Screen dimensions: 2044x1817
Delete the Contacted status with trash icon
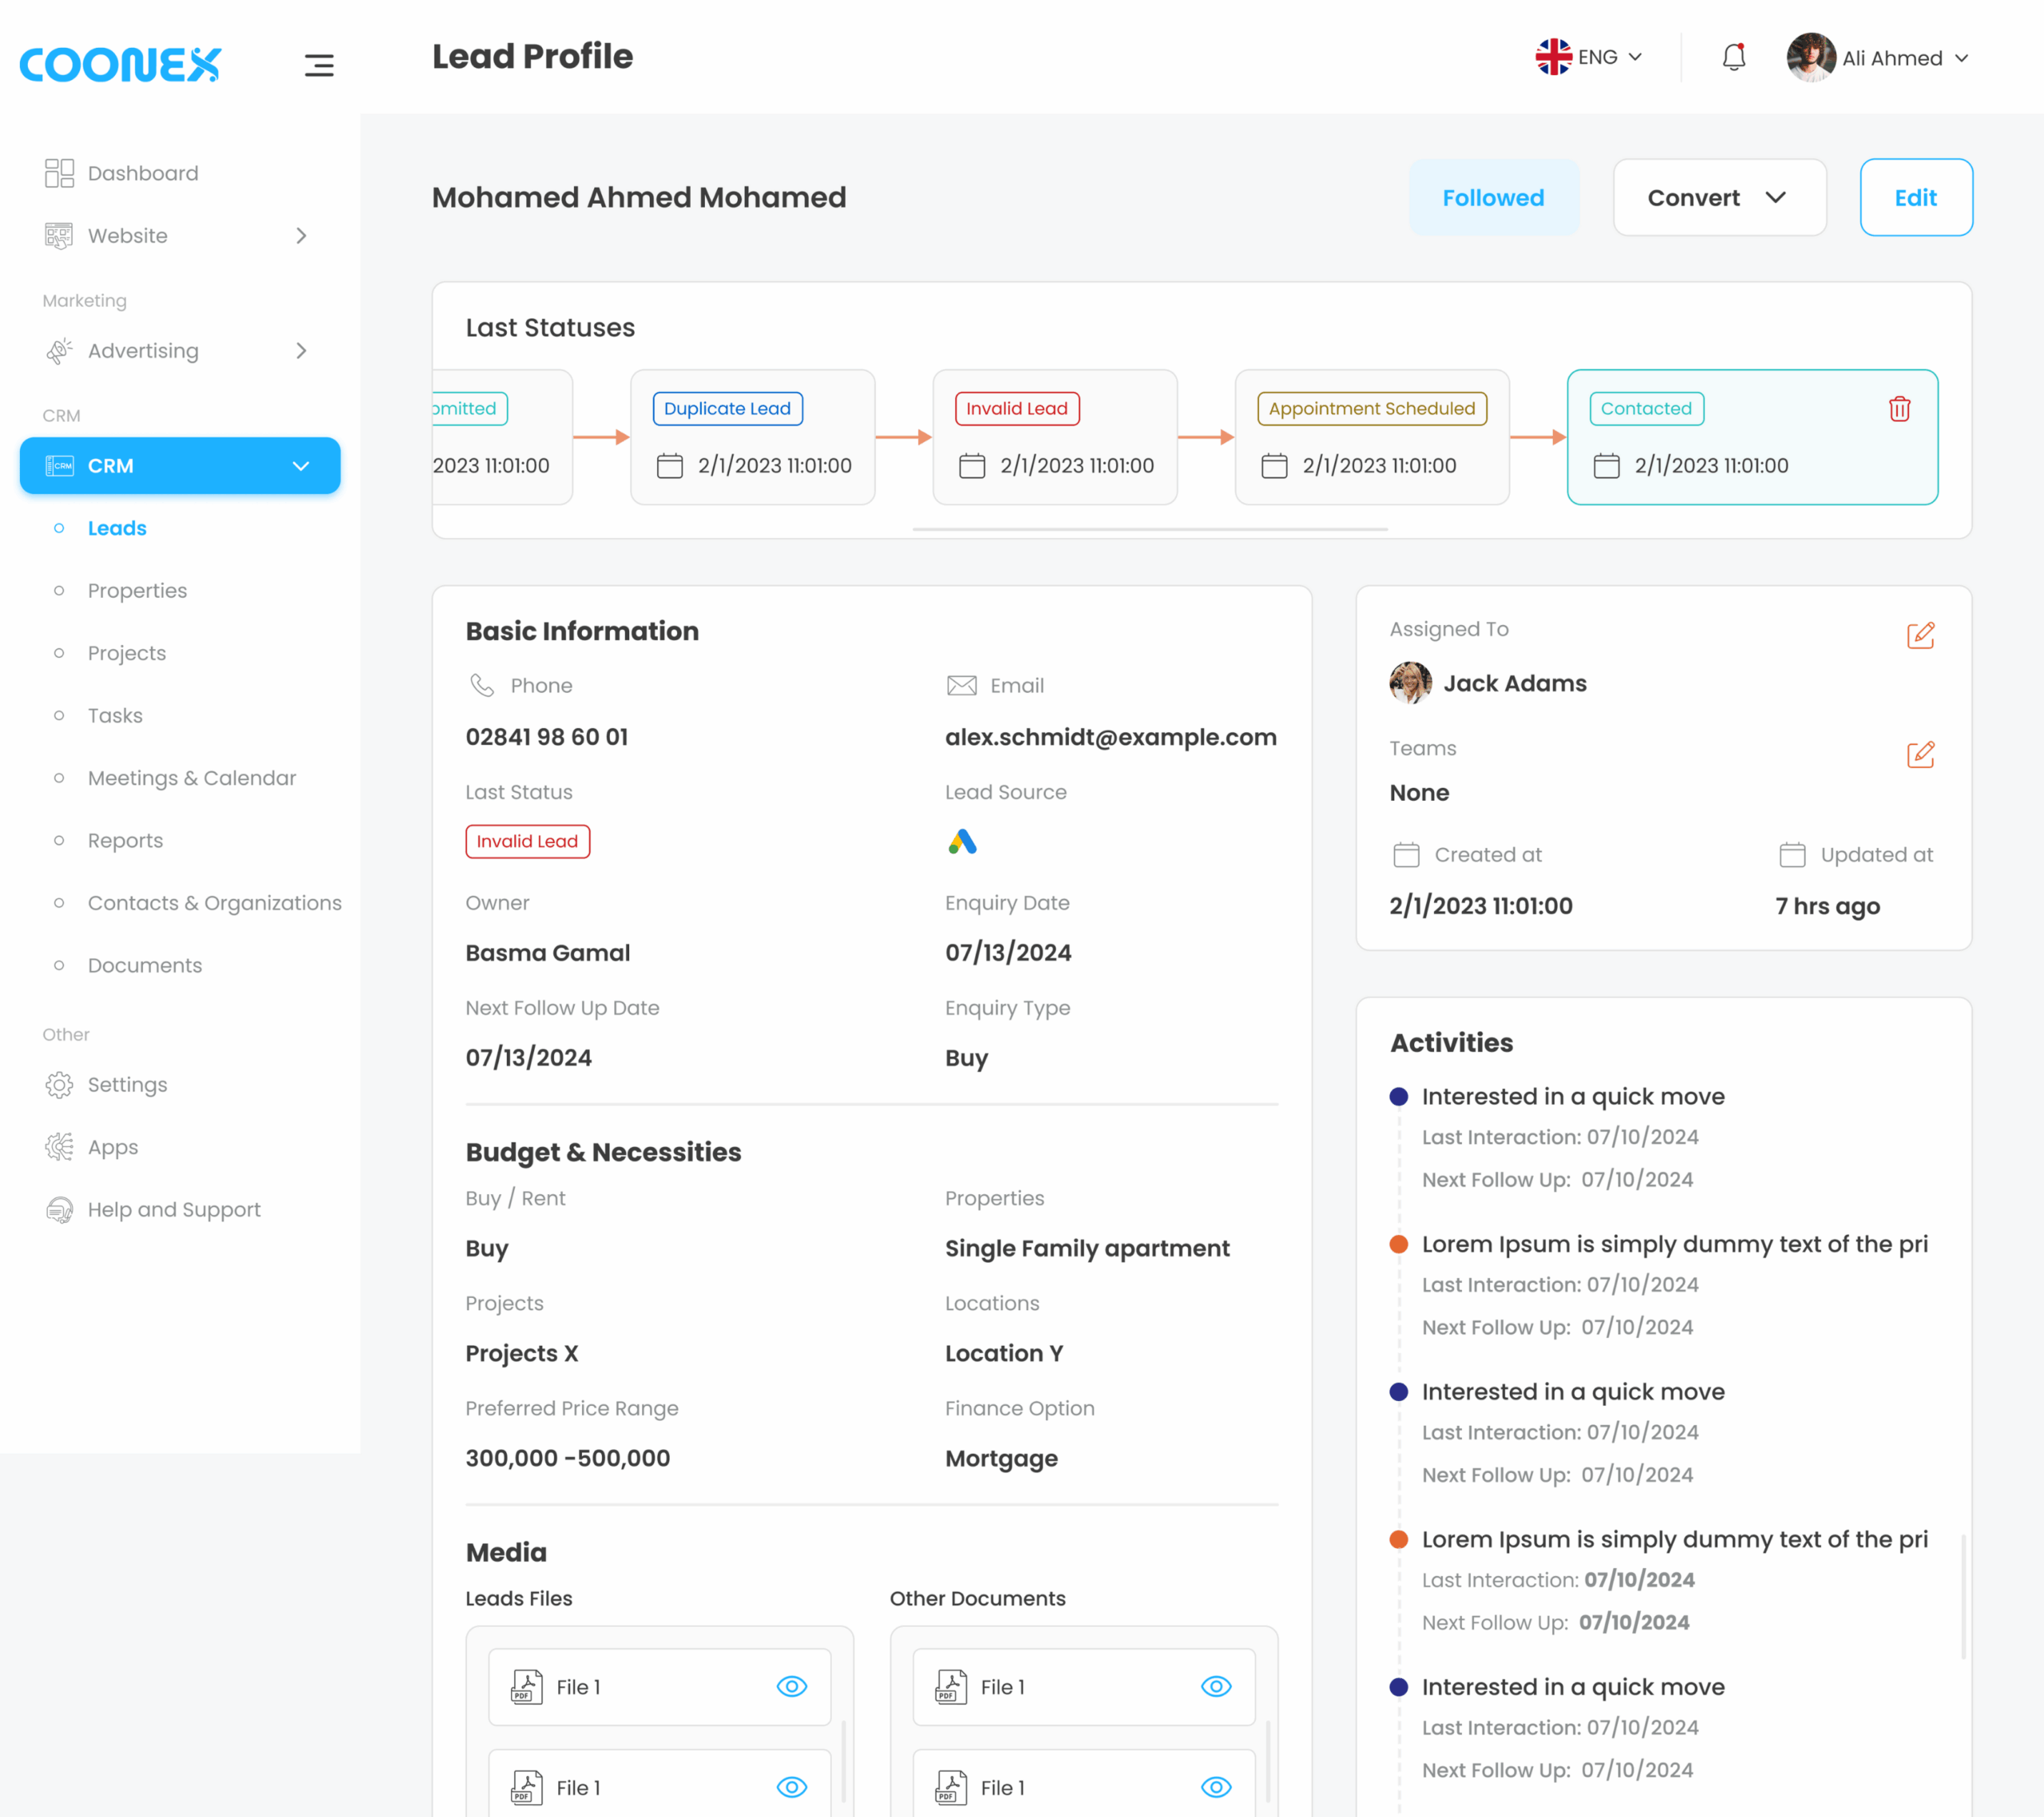pos(1899,409)
